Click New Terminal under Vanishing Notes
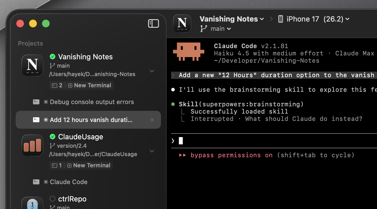 (x=90, y=85)
